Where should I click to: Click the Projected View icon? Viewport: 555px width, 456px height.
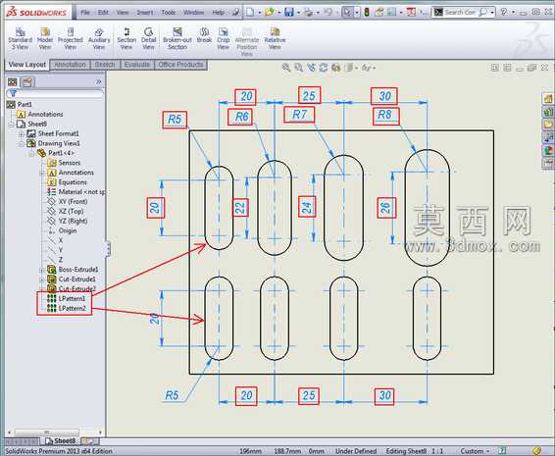[x=70, y=38]
